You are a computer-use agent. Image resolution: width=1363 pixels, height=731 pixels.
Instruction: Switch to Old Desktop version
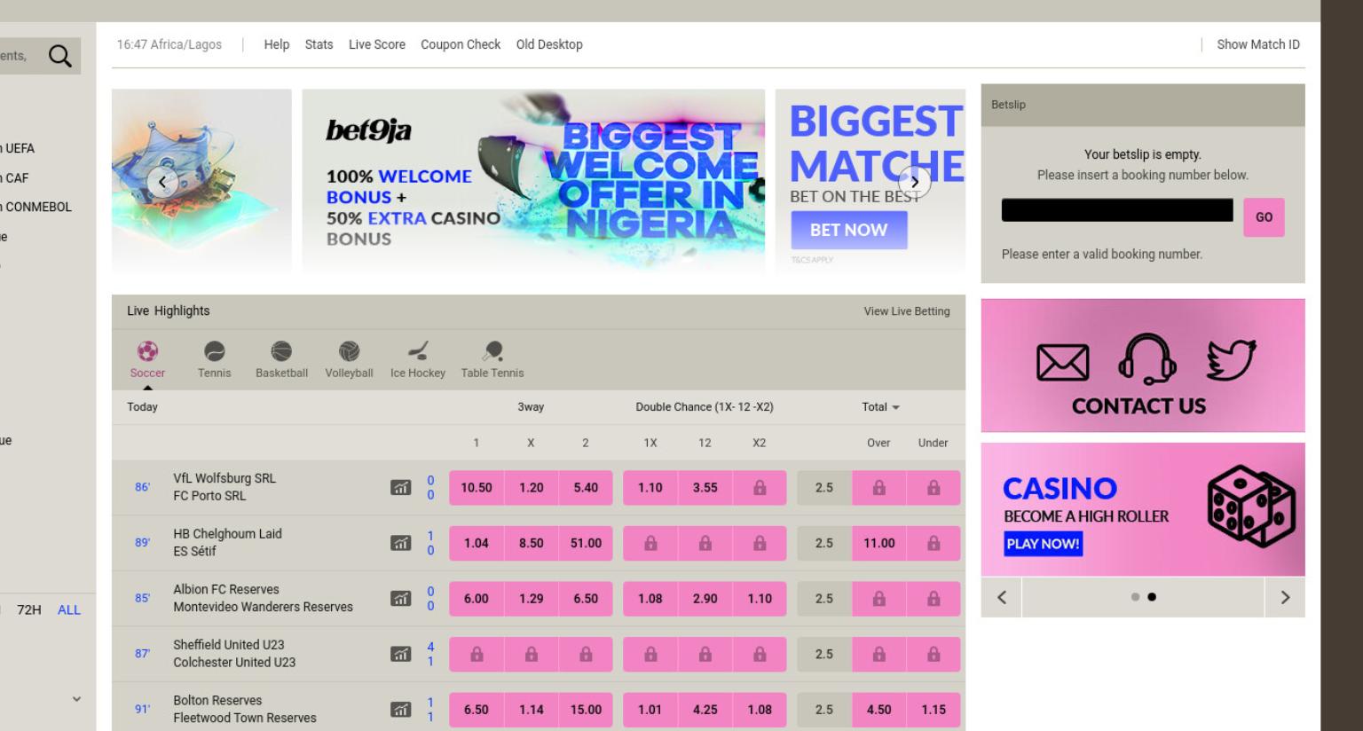click(x=549, y=44)
